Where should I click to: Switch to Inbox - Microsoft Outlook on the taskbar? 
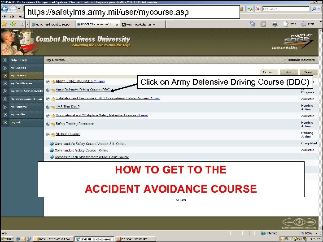(x=53, y=239)
